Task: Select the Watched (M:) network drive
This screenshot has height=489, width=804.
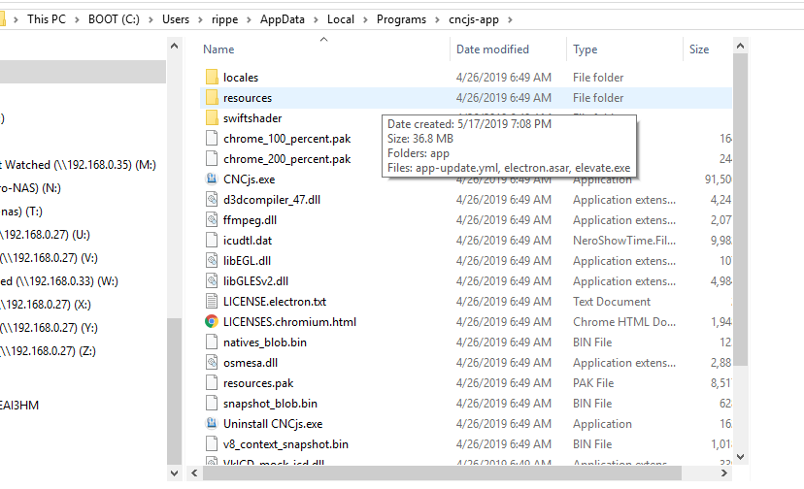Action: [80, 165]
